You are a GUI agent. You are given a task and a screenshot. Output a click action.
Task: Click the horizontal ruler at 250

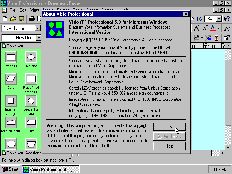[207, 45]
